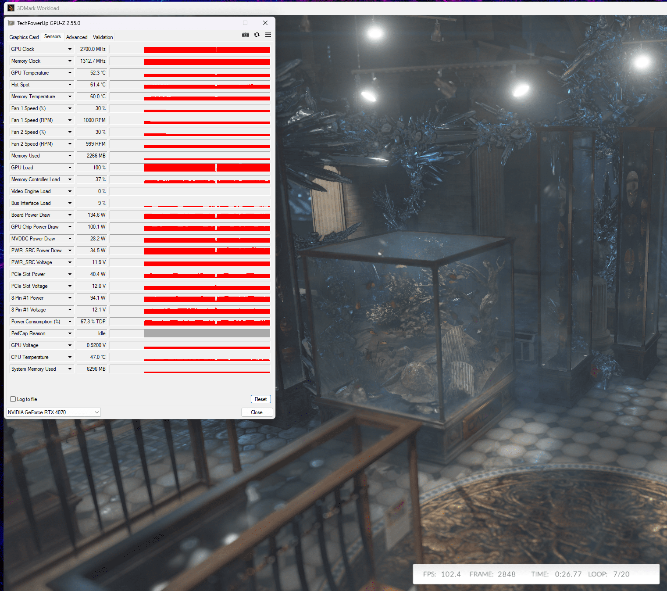Expand the PWR_SRC Power Draw dropdown
This screenshot has width=667, height=591.
[x=70, y=251]
